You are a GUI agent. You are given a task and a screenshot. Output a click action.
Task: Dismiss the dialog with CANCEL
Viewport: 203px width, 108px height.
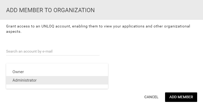coord(151,97)
